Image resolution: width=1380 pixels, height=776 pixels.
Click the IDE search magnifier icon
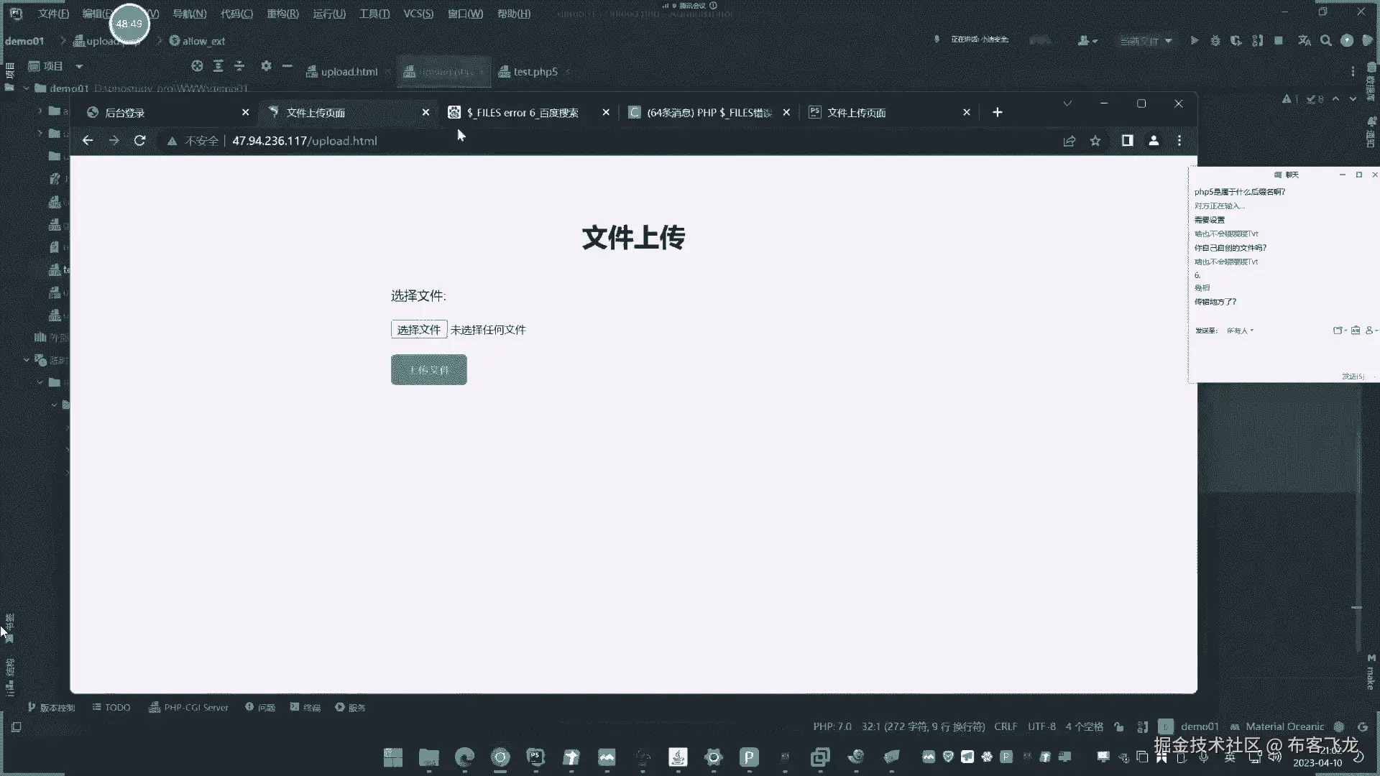1326,41
